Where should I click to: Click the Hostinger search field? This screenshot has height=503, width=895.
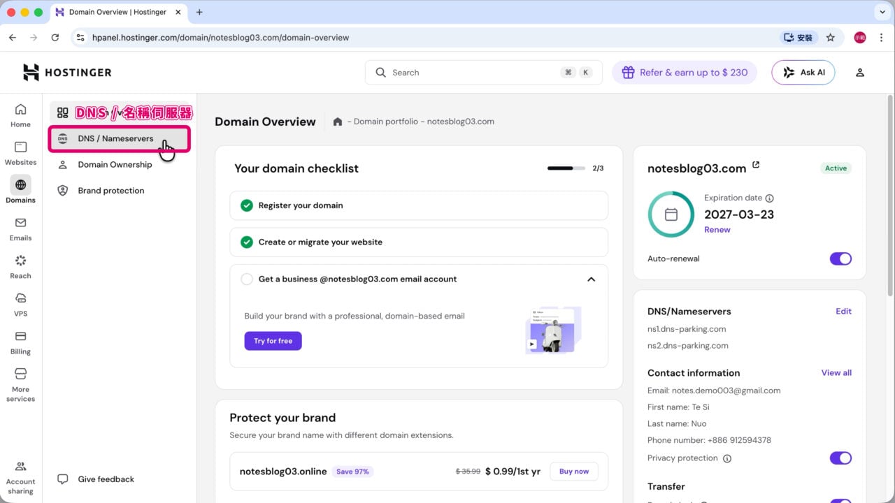pos(483,73)
